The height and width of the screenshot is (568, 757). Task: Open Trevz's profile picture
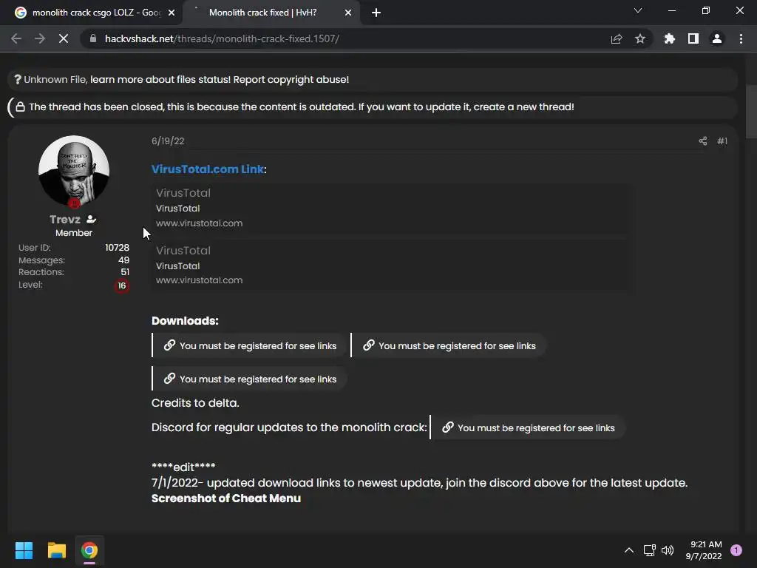[74, 171]
